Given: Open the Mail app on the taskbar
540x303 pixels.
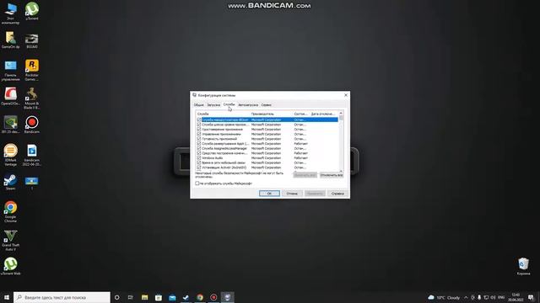Looking at the screenshot, I should pos(172,297).
